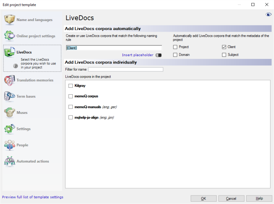This screenshot has height=204, width=274.
Task: Tick the Kilgray corpus checkbox
Action: (x=70, y=85)
